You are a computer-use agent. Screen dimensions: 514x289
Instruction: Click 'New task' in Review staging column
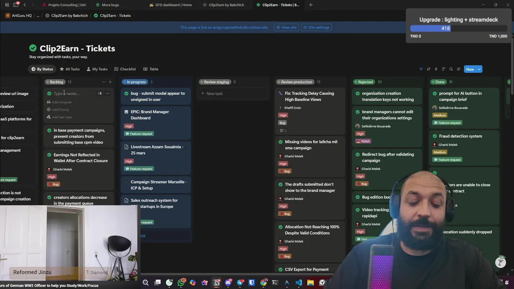pyautogui.click(x=233, y=94)
